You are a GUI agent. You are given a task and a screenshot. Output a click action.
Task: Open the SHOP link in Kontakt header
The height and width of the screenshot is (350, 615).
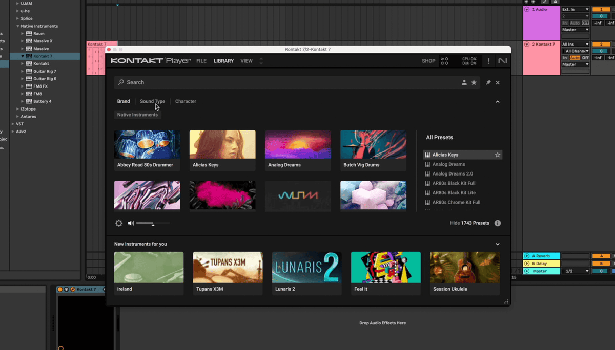pos(428,61)
